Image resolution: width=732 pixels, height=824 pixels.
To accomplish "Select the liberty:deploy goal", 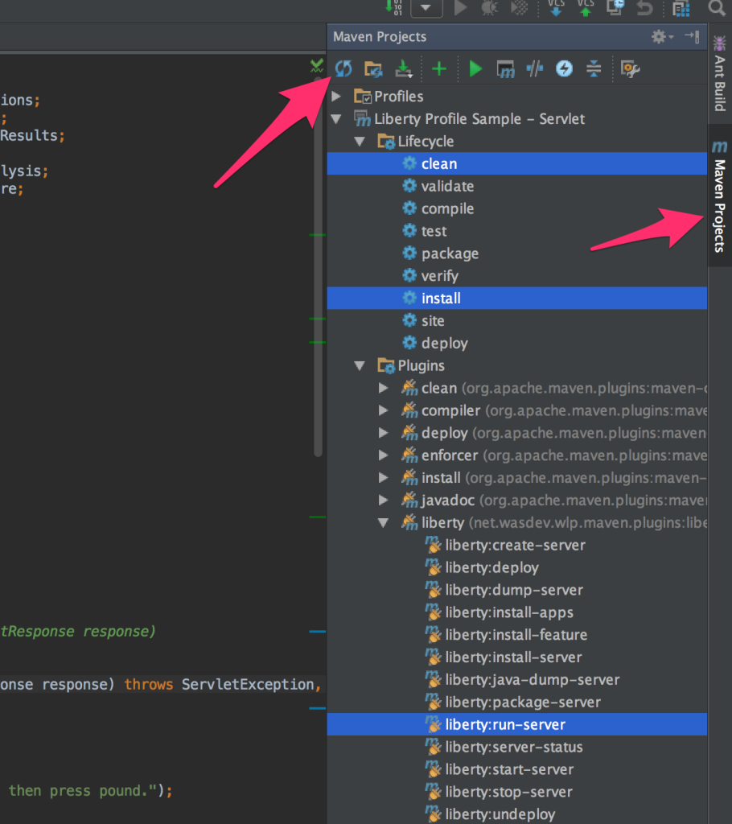I will (x=491, y=567).
